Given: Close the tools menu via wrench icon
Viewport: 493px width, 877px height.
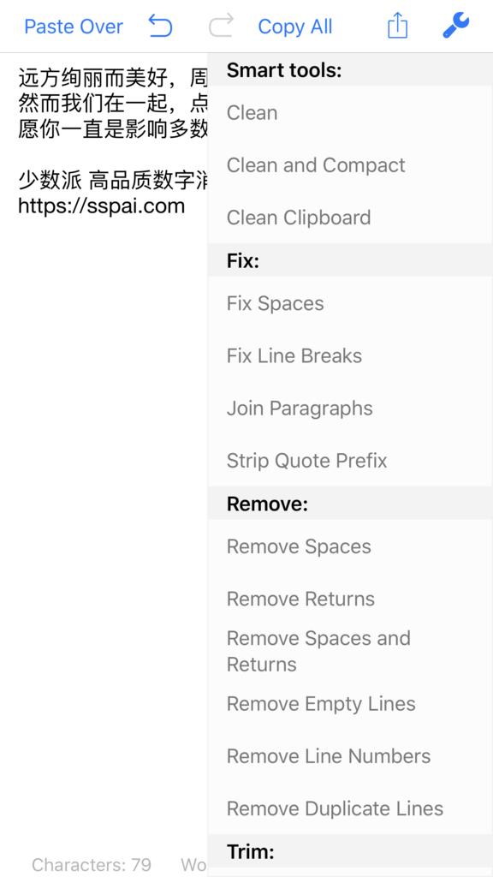Looking at the screenshot, I should (456, 26).
